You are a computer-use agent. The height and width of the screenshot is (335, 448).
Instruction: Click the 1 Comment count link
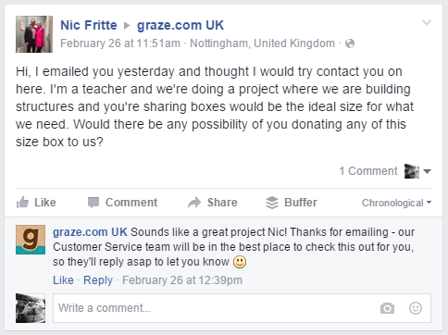tap(368, 171)
